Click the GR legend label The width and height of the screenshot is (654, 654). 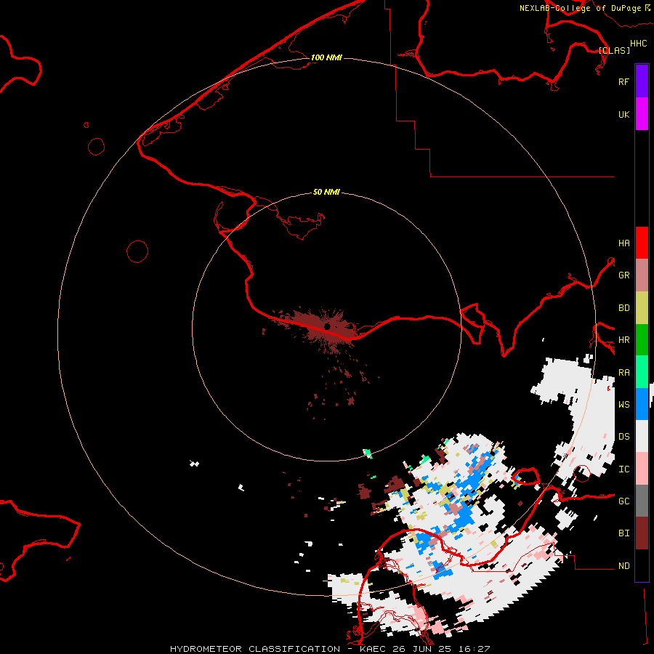click(623, 275)
